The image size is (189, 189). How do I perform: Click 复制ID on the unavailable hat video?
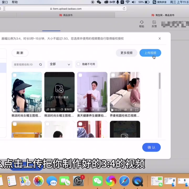click(x=66, y=109)
